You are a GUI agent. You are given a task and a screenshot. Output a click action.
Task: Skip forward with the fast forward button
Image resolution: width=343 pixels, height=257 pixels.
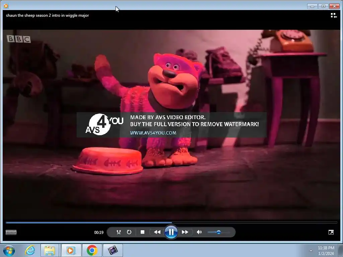pos(185,232)
